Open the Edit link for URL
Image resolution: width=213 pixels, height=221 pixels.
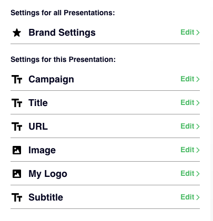[190, 127]
